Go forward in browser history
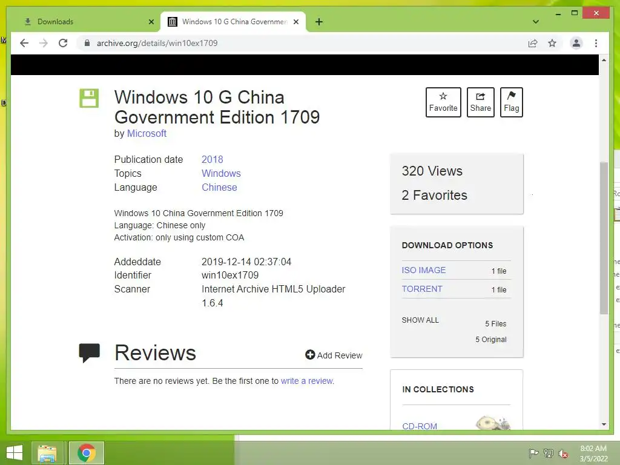Viewport: 620px width, 465px height. [x=44, y=43]
